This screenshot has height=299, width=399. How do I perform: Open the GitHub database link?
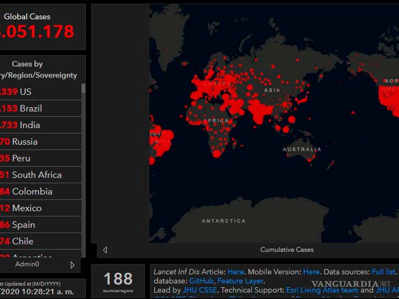tap(201, 281)
